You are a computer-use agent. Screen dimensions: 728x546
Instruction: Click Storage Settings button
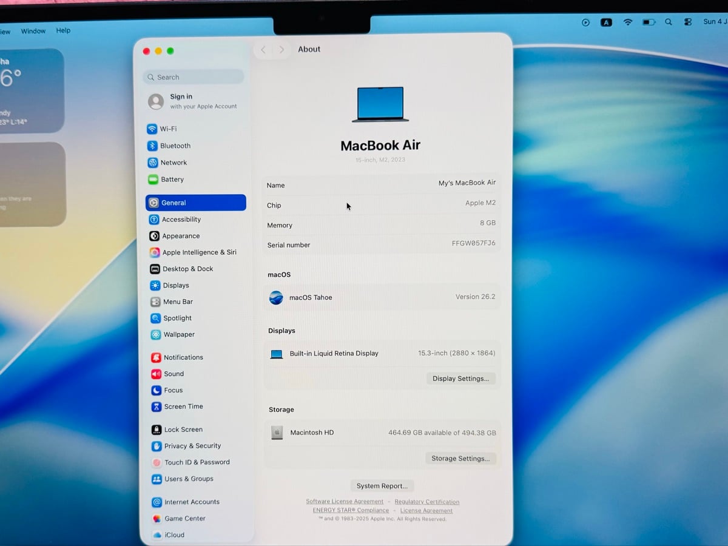pyautogui.click(x=460, y=459)
